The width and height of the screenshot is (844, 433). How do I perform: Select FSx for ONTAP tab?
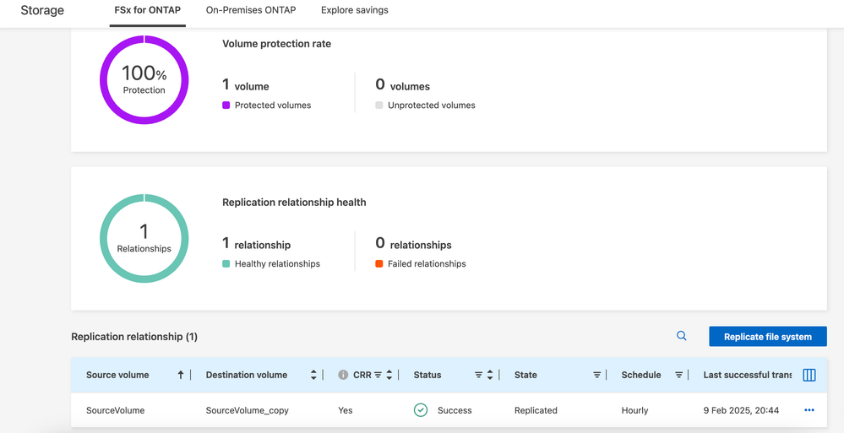148,10
